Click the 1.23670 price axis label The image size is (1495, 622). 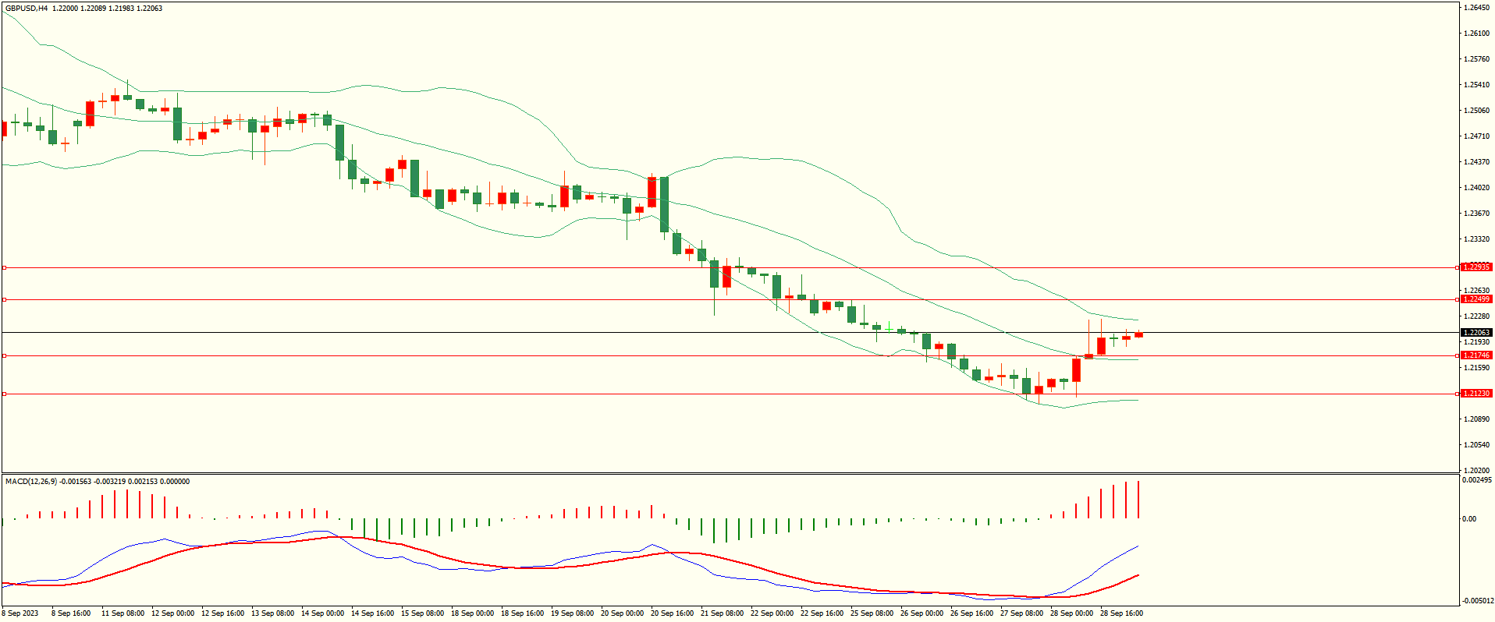1476,214
